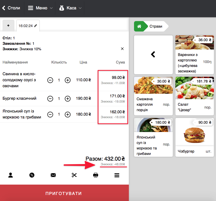This screenshot has height=201, width=216.
Task: Click the Страви breadcrumb
Action: tap(156, 26)
